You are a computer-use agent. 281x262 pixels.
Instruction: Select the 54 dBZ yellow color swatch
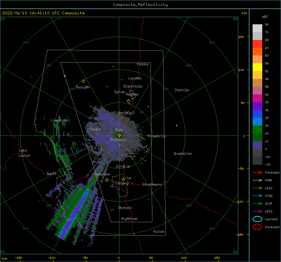pyautogui.click(x=257, y=67)
